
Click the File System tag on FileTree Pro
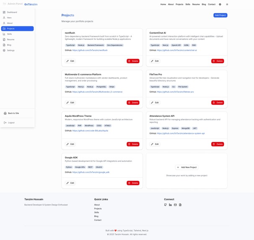[183, 87]
